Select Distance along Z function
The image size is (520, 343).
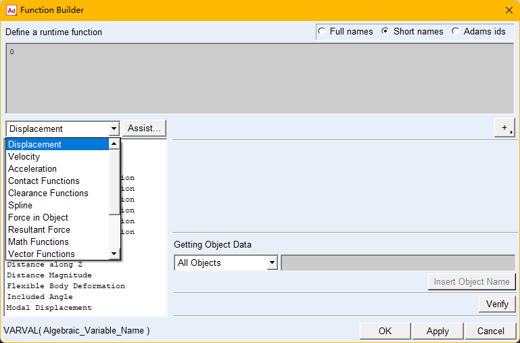point(45,265)
